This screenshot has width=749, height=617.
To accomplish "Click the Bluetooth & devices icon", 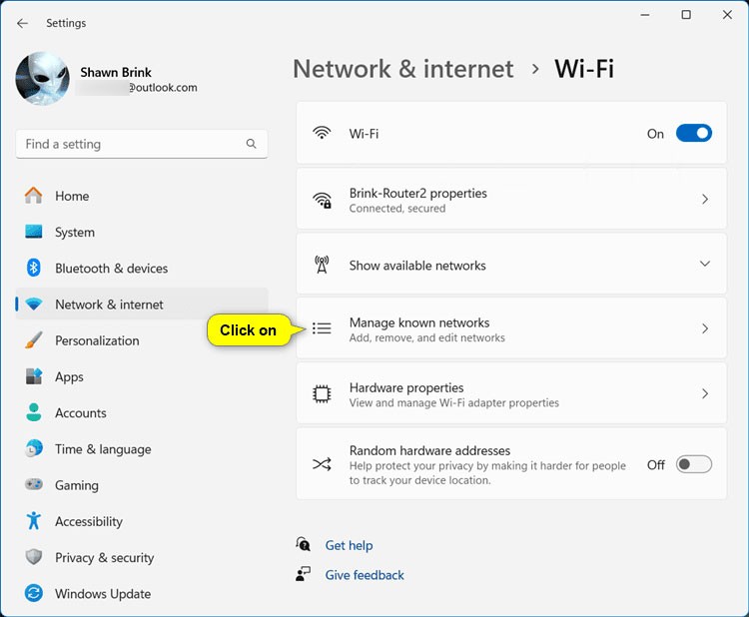I will 34,269.
